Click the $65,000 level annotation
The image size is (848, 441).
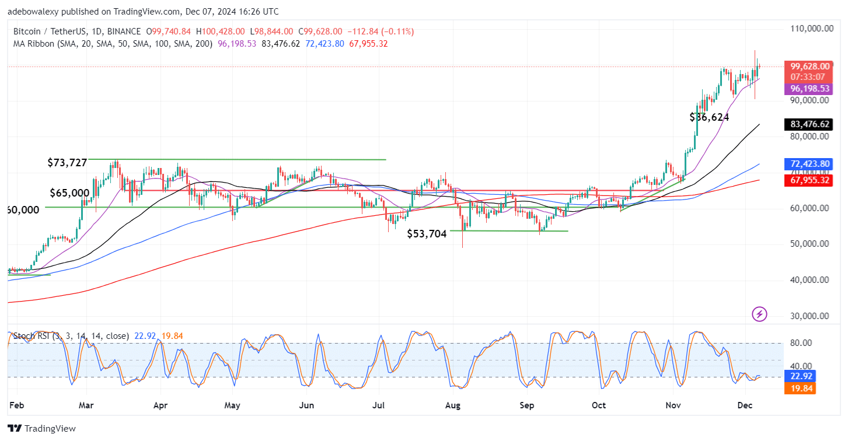(69, 192)
